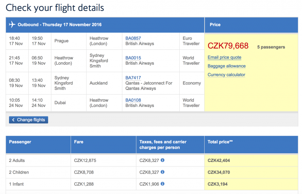Open flight BA0857 details link
The height and width of the screenshot is (194, 302).
133,38
